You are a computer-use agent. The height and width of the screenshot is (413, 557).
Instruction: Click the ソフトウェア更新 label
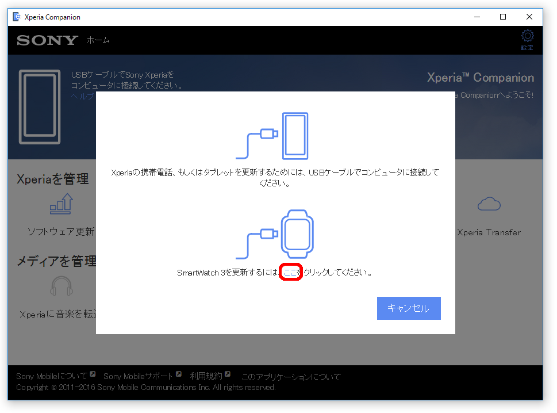62,232
